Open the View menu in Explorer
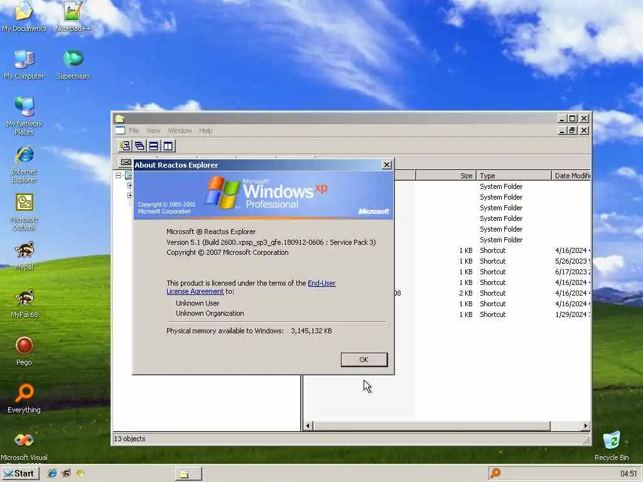The width and height of the screenshot is (643, 482). click(153, 131)
